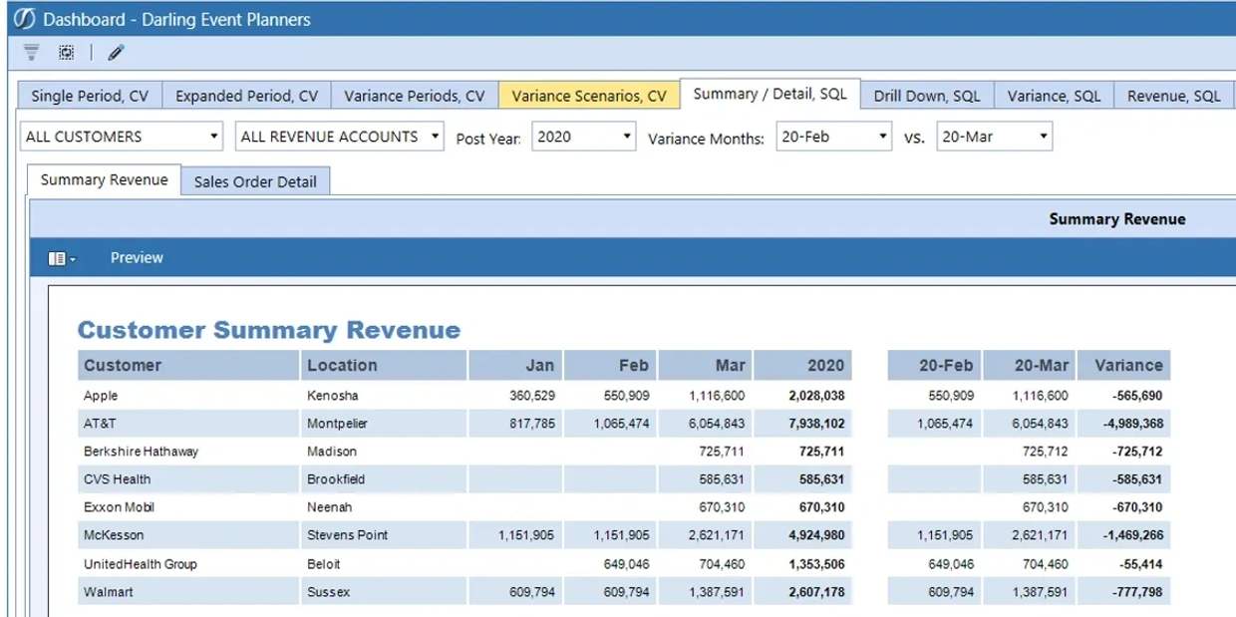
Task: Expand the 20-Mar comparison month dropdown
Action: click(994, 138)
